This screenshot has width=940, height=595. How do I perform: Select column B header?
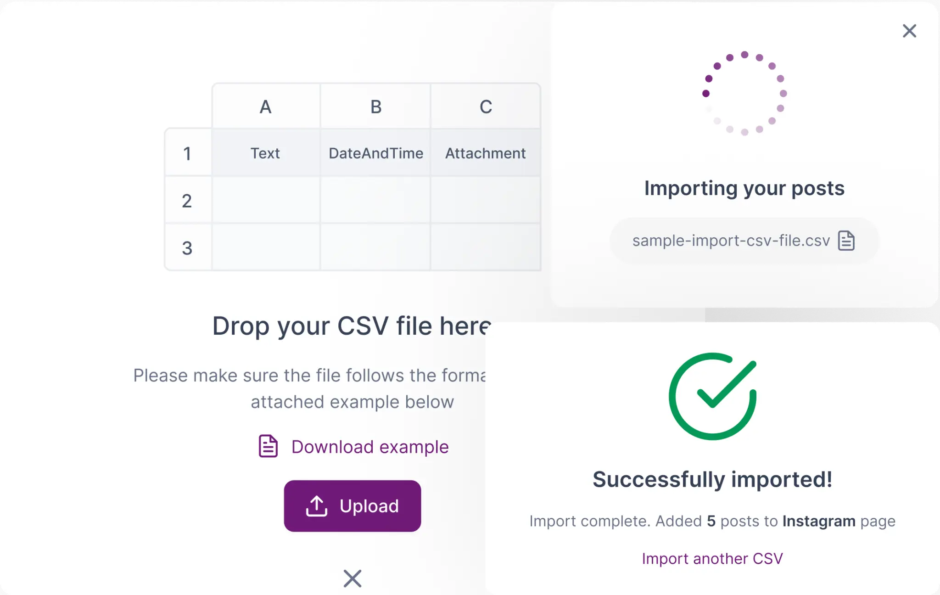click(x=376, y=107)
